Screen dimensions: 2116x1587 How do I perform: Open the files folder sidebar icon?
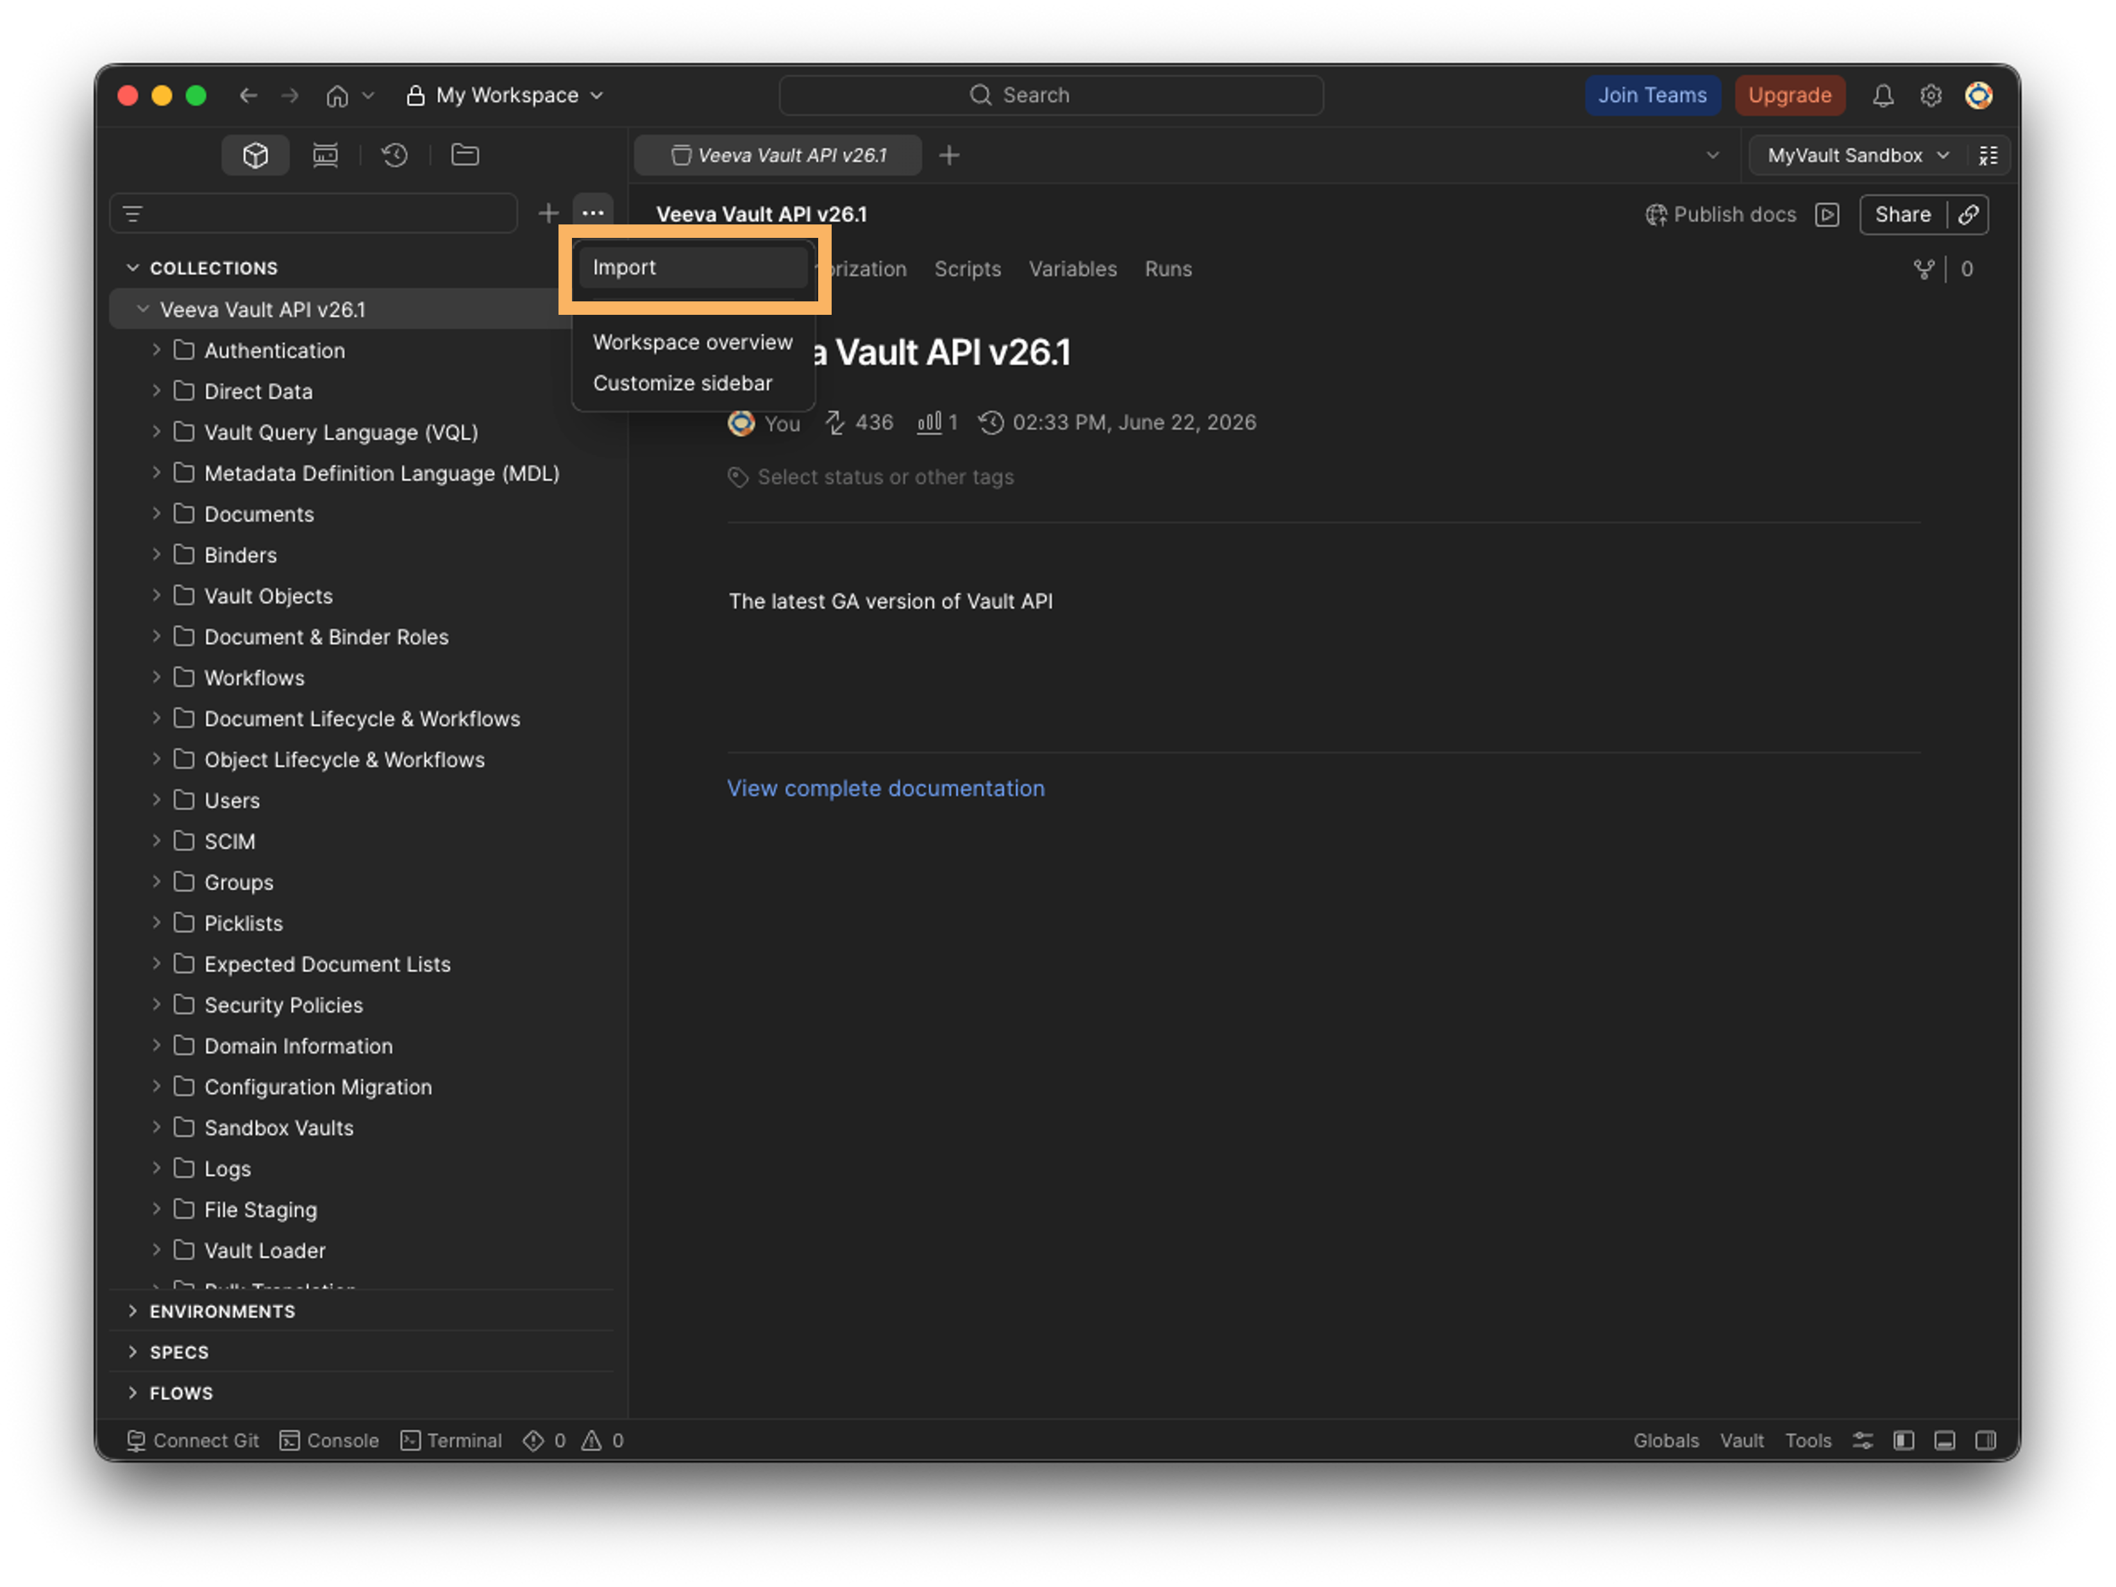[x=465, y=155]
